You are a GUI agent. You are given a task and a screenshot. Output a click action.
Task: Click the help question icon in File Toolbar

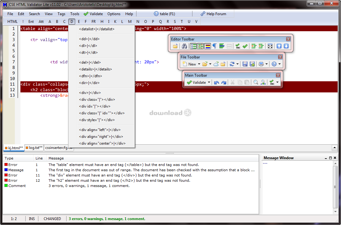click(x=274, y=64)
